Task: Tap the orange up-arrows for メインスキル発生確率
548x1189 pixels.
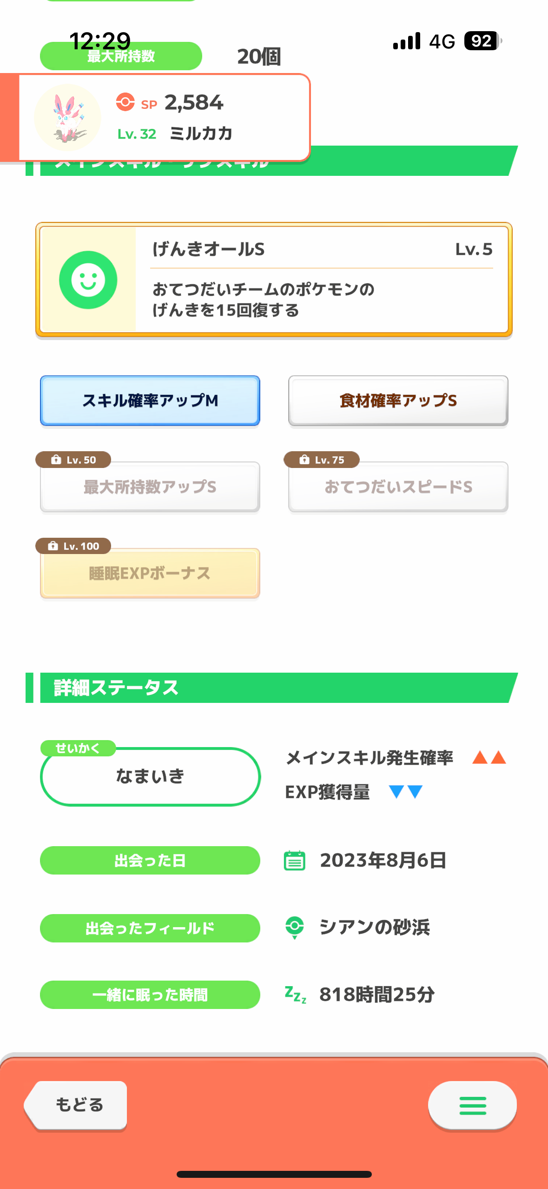Action: [x=489, y=757]
